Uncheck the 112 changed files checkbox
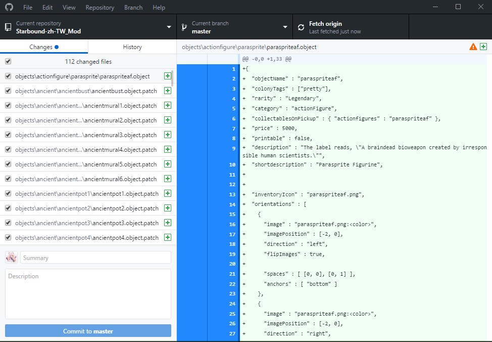Screen dimensions: 492x342 [8, 61]
